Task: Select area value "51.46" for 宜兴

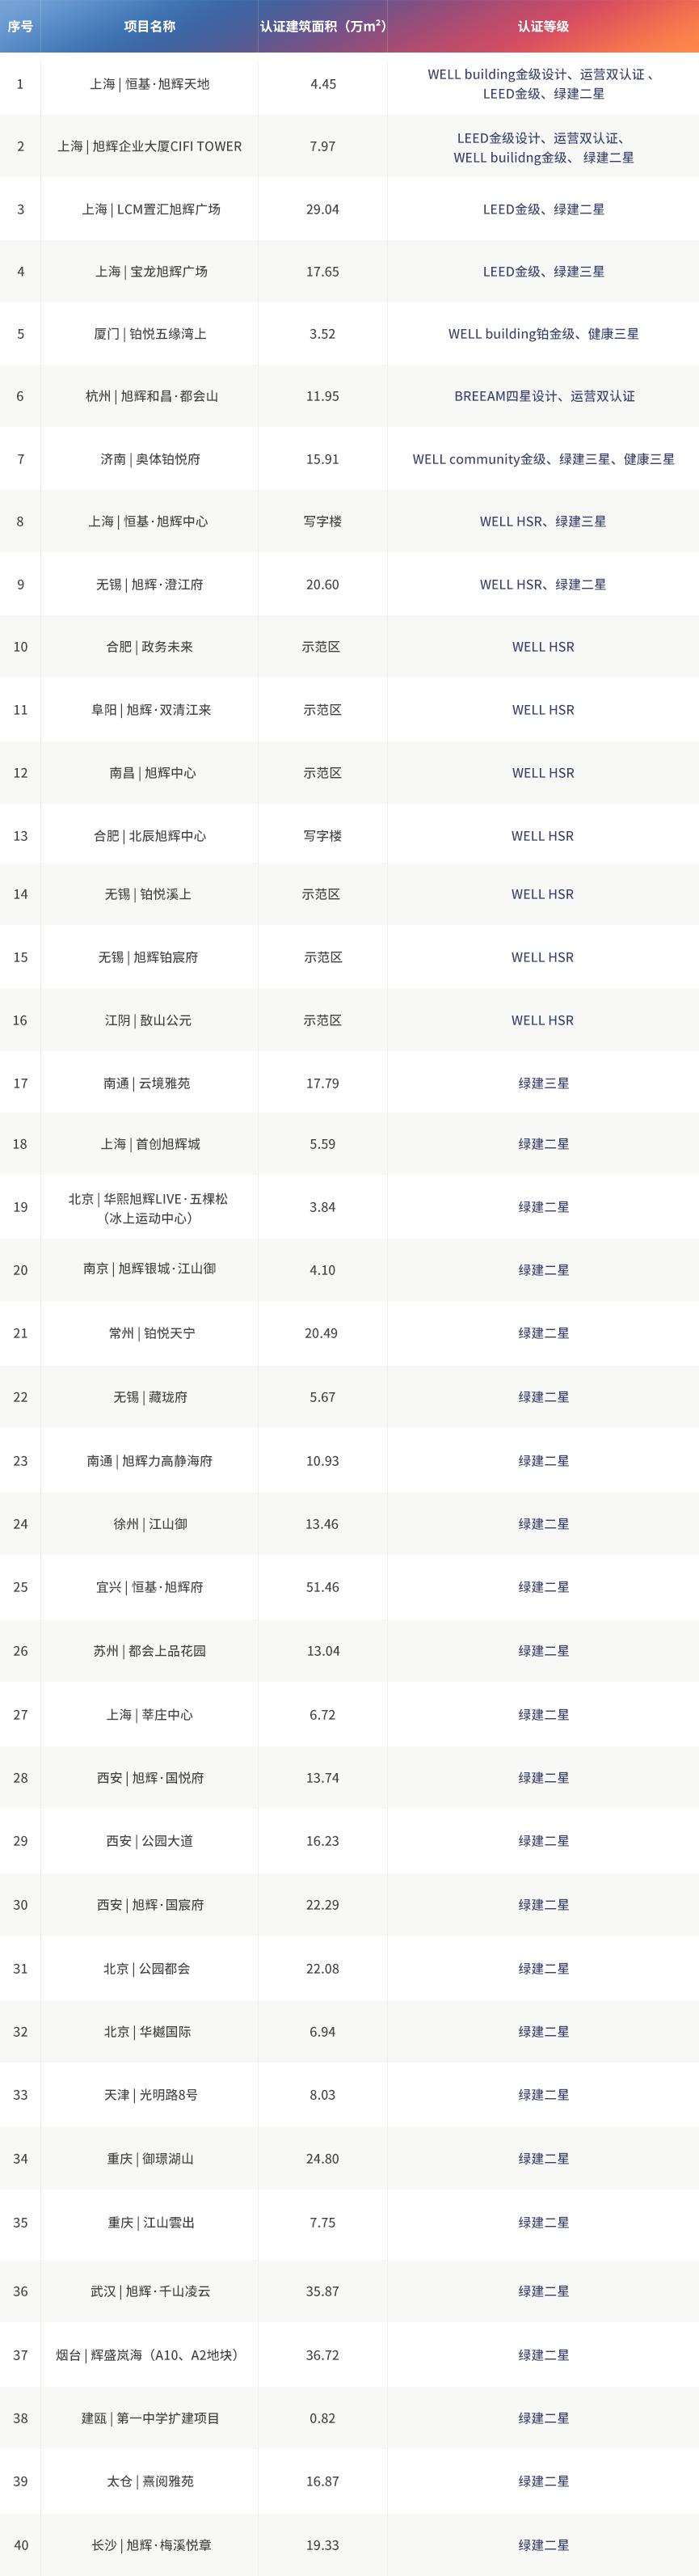Action: pos(322,1587)
